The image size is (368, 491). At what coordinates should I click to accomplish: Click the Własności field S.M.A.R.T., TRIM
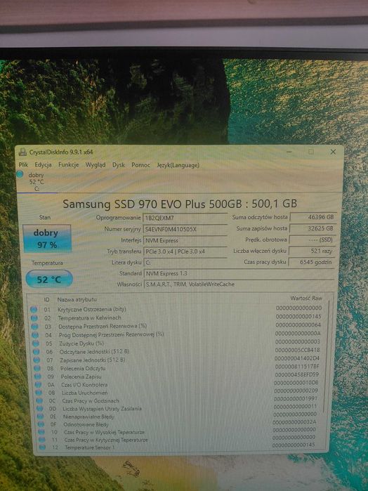pyautogui.click(x=239, y=284)
